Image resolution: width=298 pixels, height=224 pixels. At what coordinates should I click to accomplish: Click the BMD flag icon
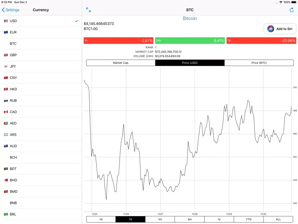point(6,191)
